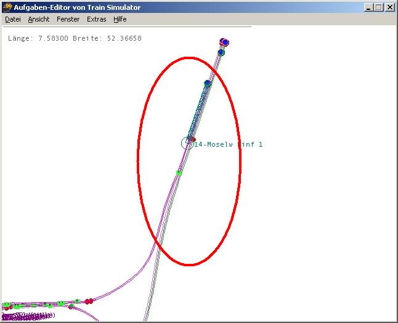Click the Train Simulator app icon in title bar
The height and width of the screenshot is (323, 398).
tap(7, 7)
